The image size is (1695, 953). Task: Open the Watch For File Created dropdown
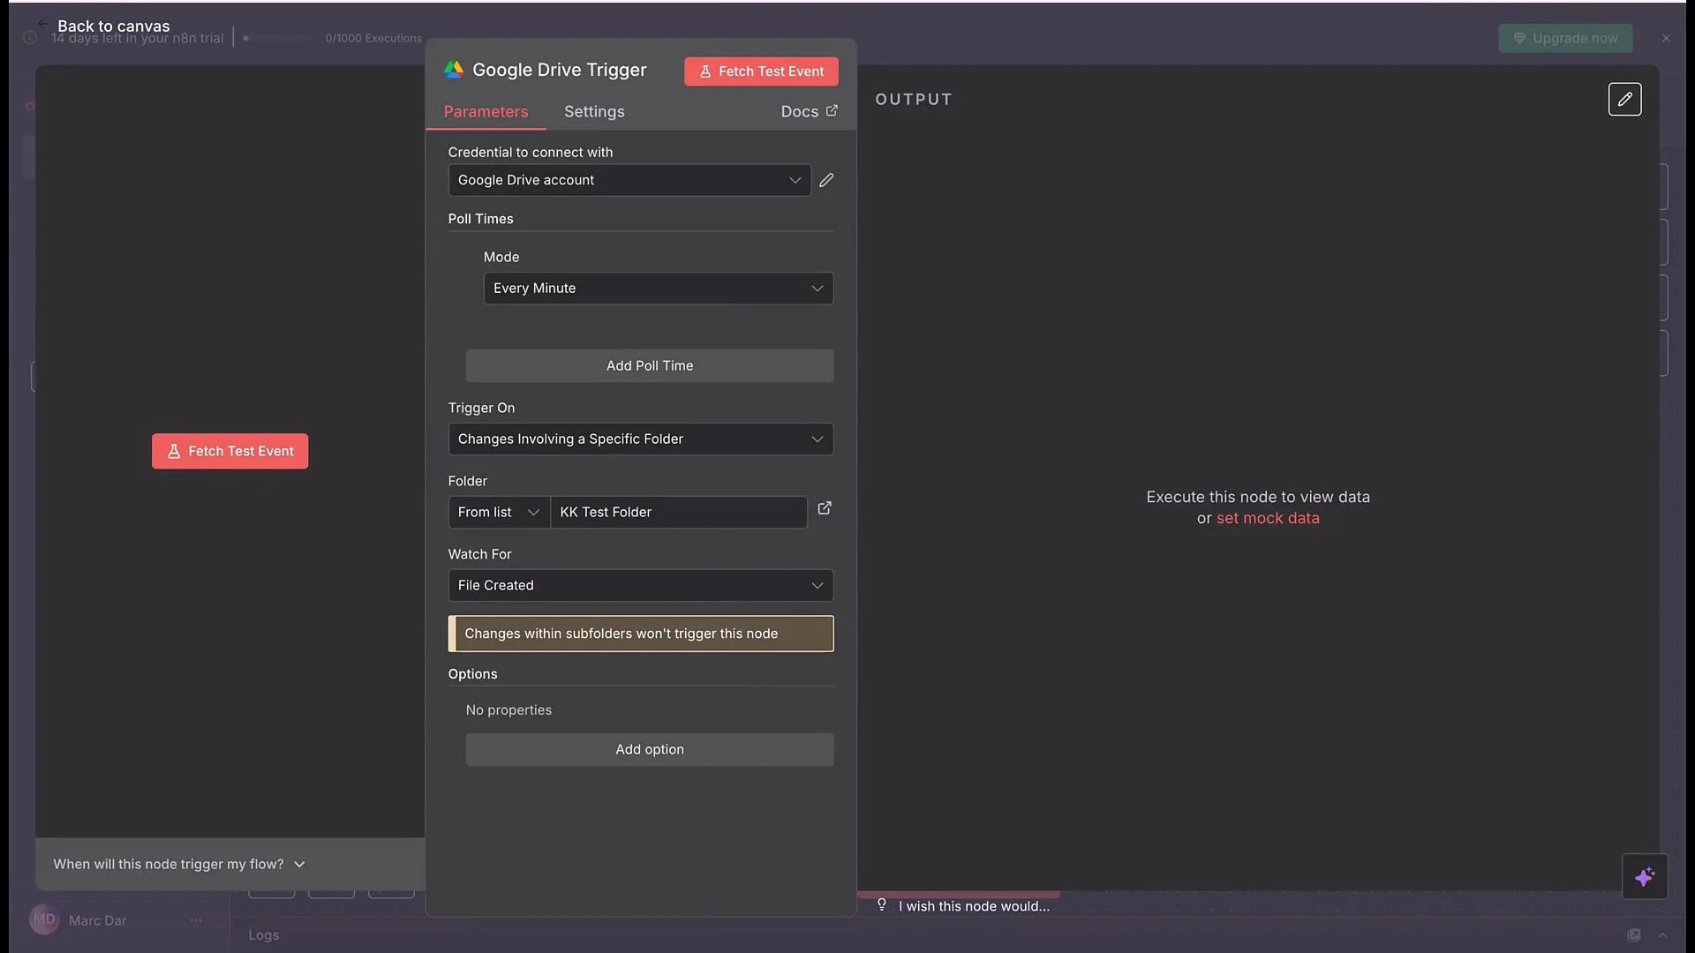coord(641,586)
